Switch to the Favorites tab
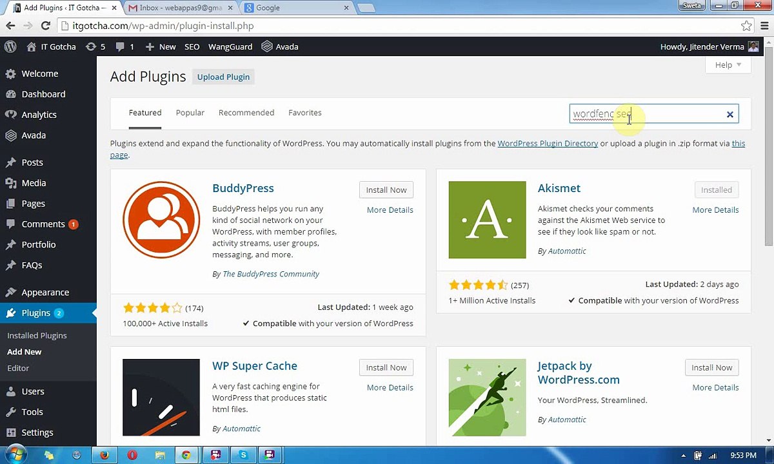Viewport: 774px width, 464px height. [304, 112]
